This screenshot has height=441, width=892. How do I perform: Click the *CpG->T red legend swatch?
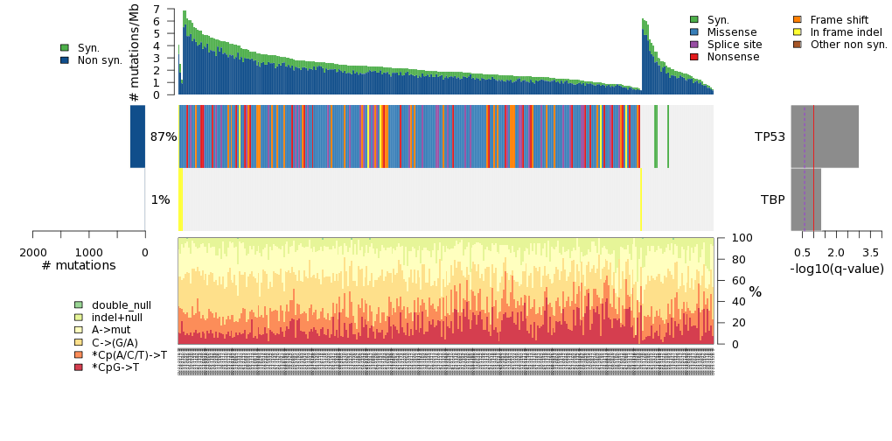pyautogui.click(x=79, y=367)
